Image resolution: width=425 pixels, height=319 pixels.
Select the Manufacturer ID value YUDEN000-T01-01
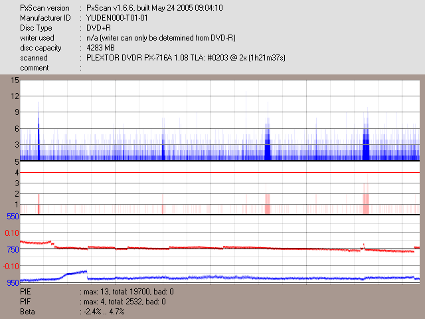[117, 18]
